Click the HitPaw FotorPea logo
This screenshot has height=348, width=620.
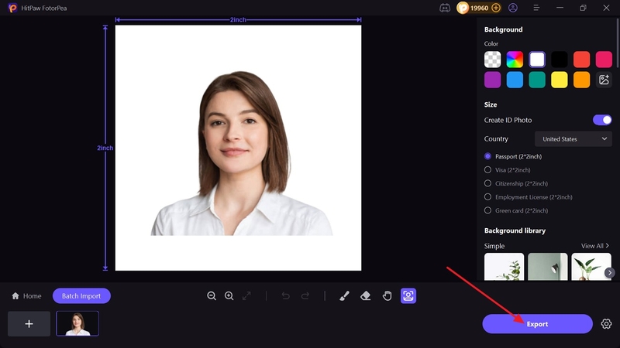point(12,8)
